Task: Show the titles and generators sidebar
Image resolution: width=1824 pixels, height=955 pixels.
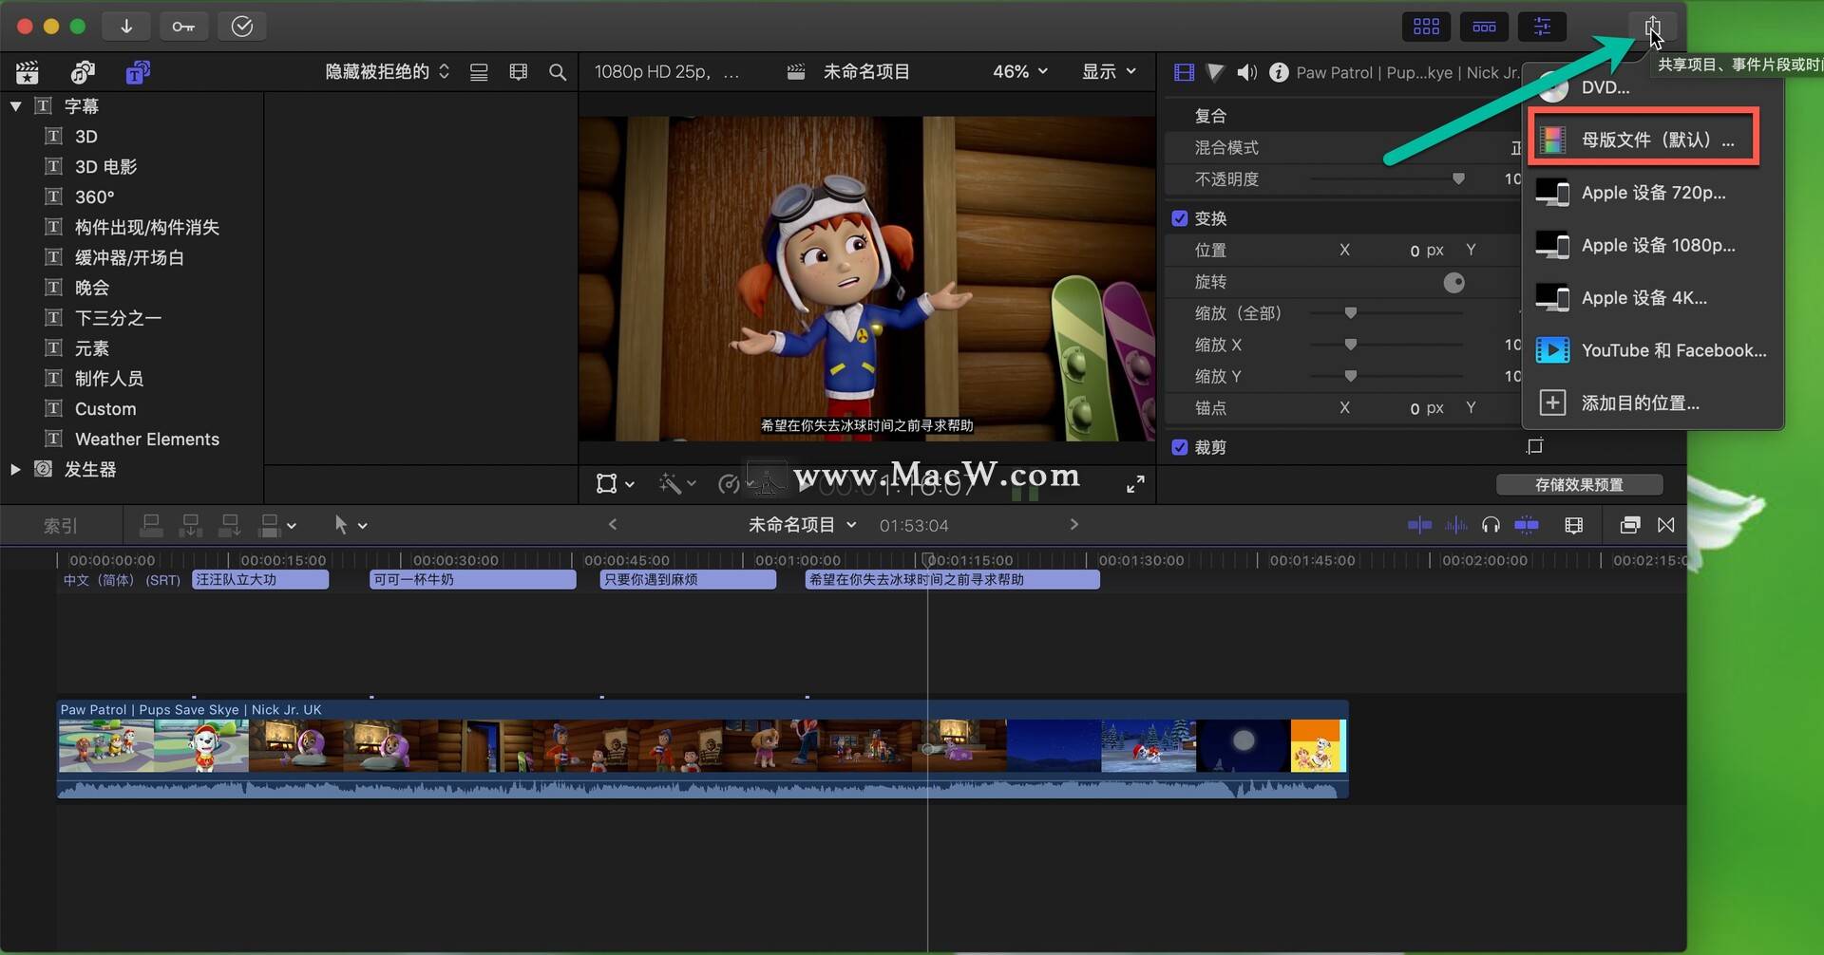Action: [138, 72]
